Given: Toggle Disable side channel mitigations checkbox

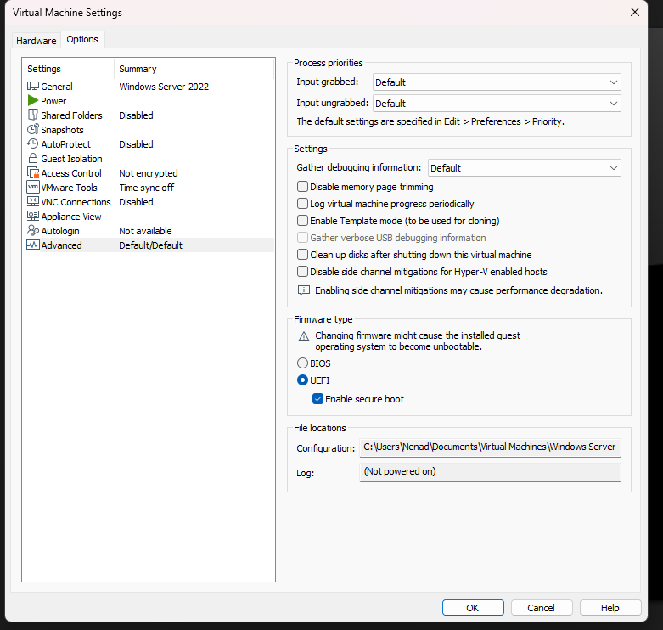Looking at the screenshot, I should 302,271.
